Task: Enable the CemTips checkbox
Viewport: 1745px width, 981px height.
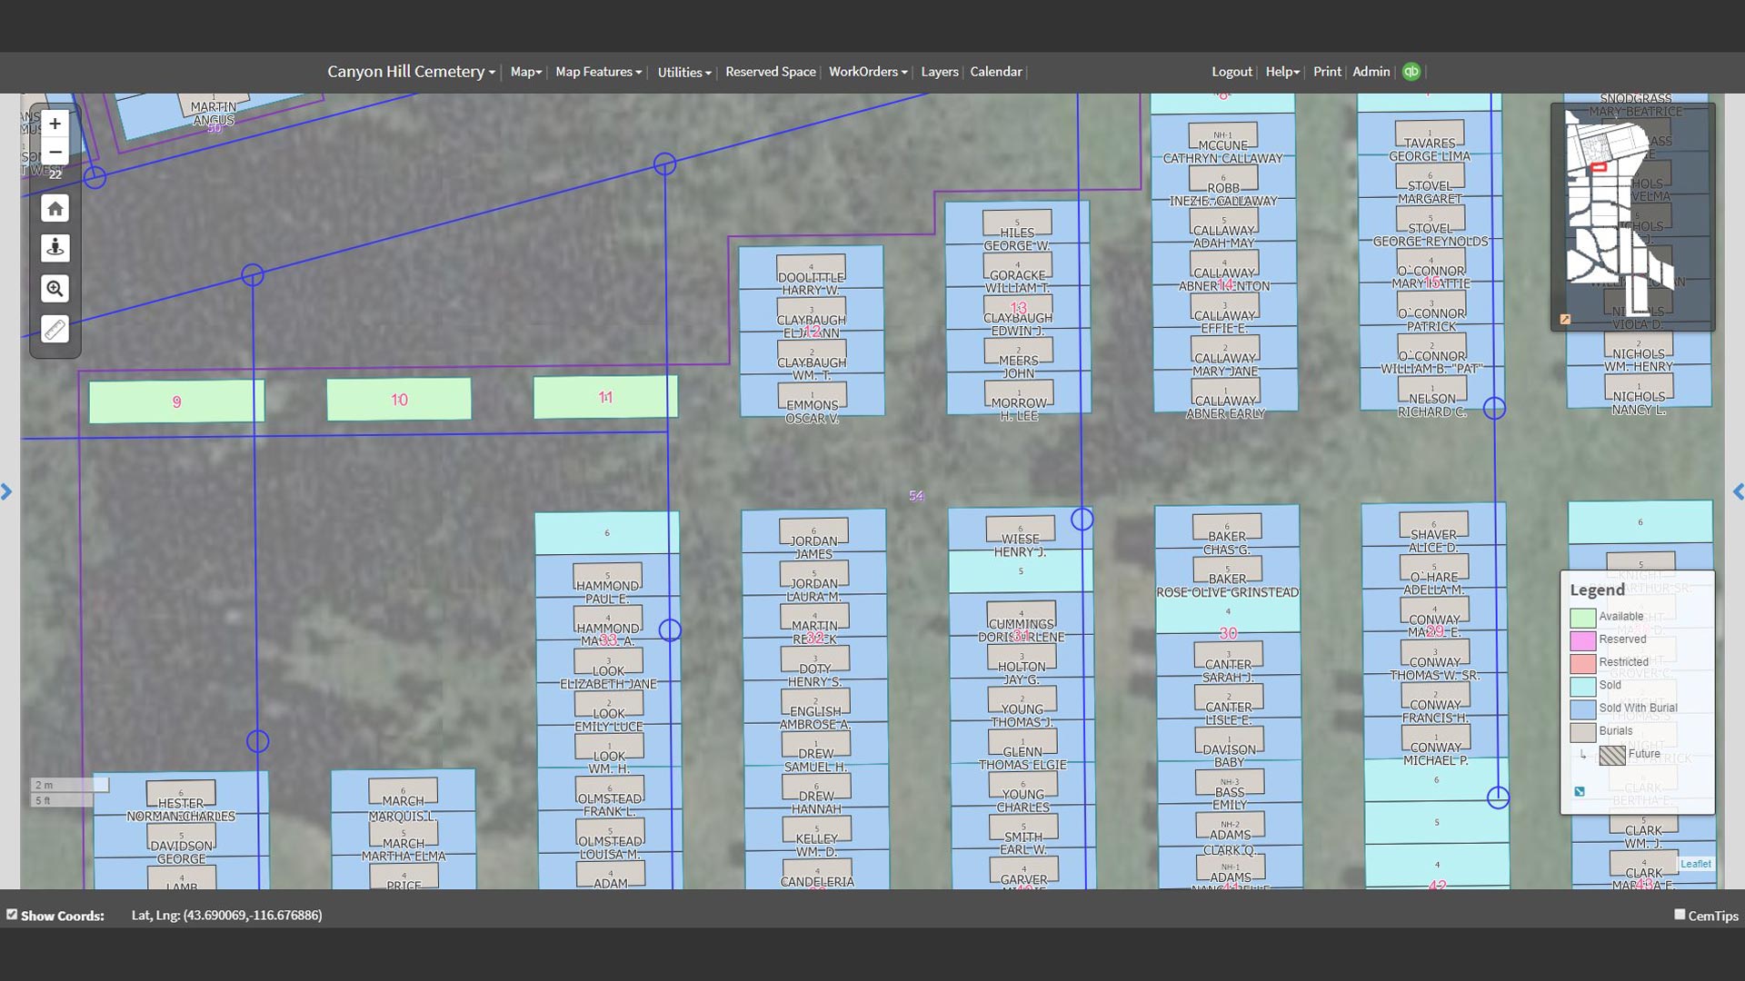Action: click(1680, 915)
